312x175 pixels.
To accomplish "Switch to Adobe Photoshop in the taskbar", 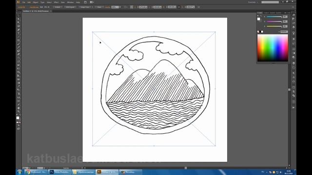I will tap(59, 172).
